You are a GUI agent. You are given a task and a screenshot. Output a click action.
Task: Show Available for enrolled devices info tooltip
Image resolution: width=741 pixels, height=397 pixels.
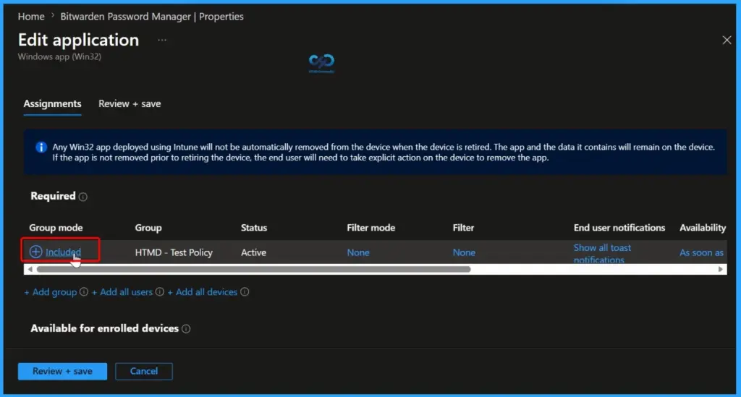186,328
